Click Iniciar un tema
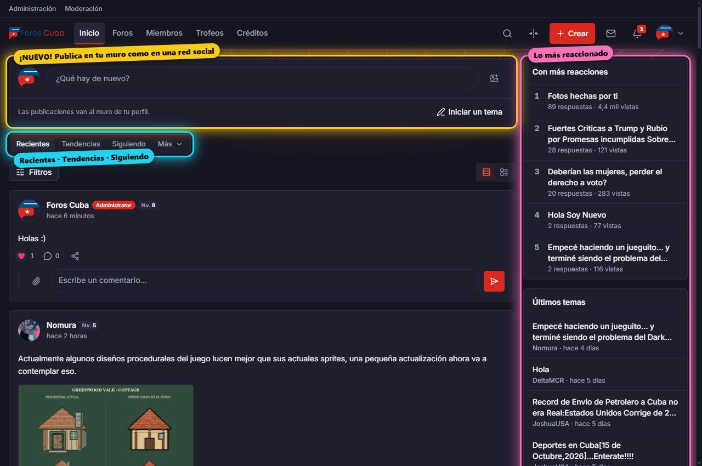702x466 pixels. tap(469, 112)
